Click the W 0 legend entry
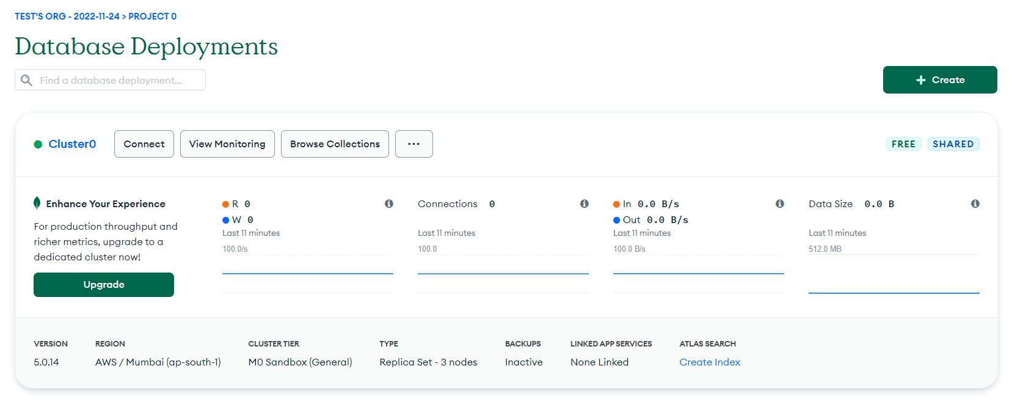Screen dimensions: 1012x407 click(x=238, y=219)
